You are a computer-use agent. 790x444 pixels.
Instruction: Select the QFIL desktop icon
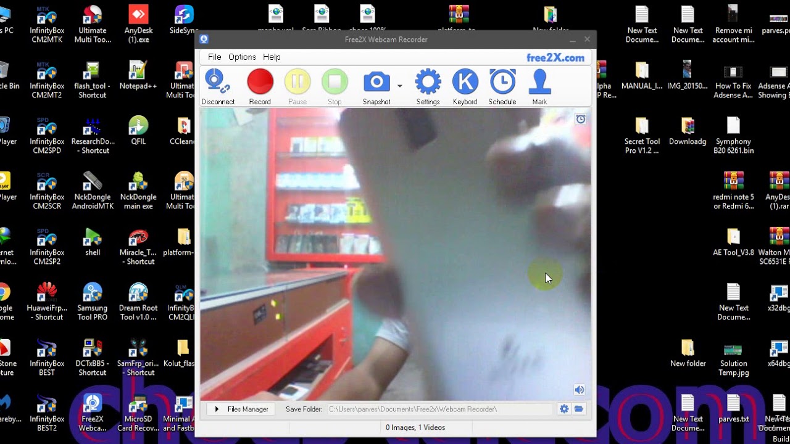pyautogui.click(x=138, y=131)
